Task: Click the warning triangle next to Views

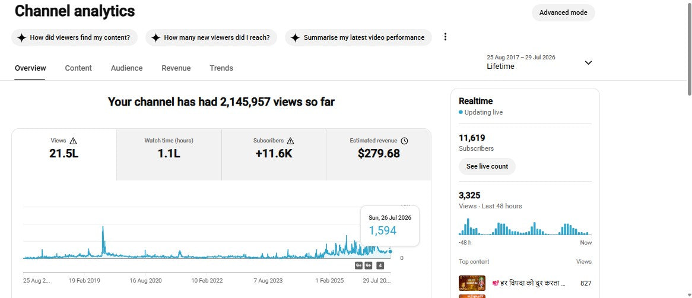Action: pyautogui.click(x=73, y=141)
